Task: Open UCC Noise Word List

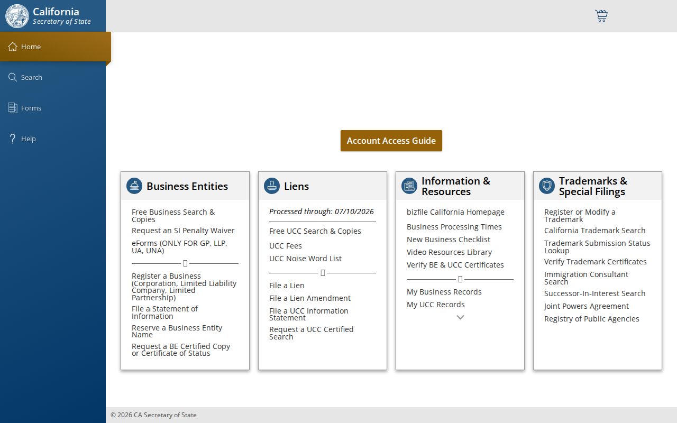Action: click(x=305, y=259)
